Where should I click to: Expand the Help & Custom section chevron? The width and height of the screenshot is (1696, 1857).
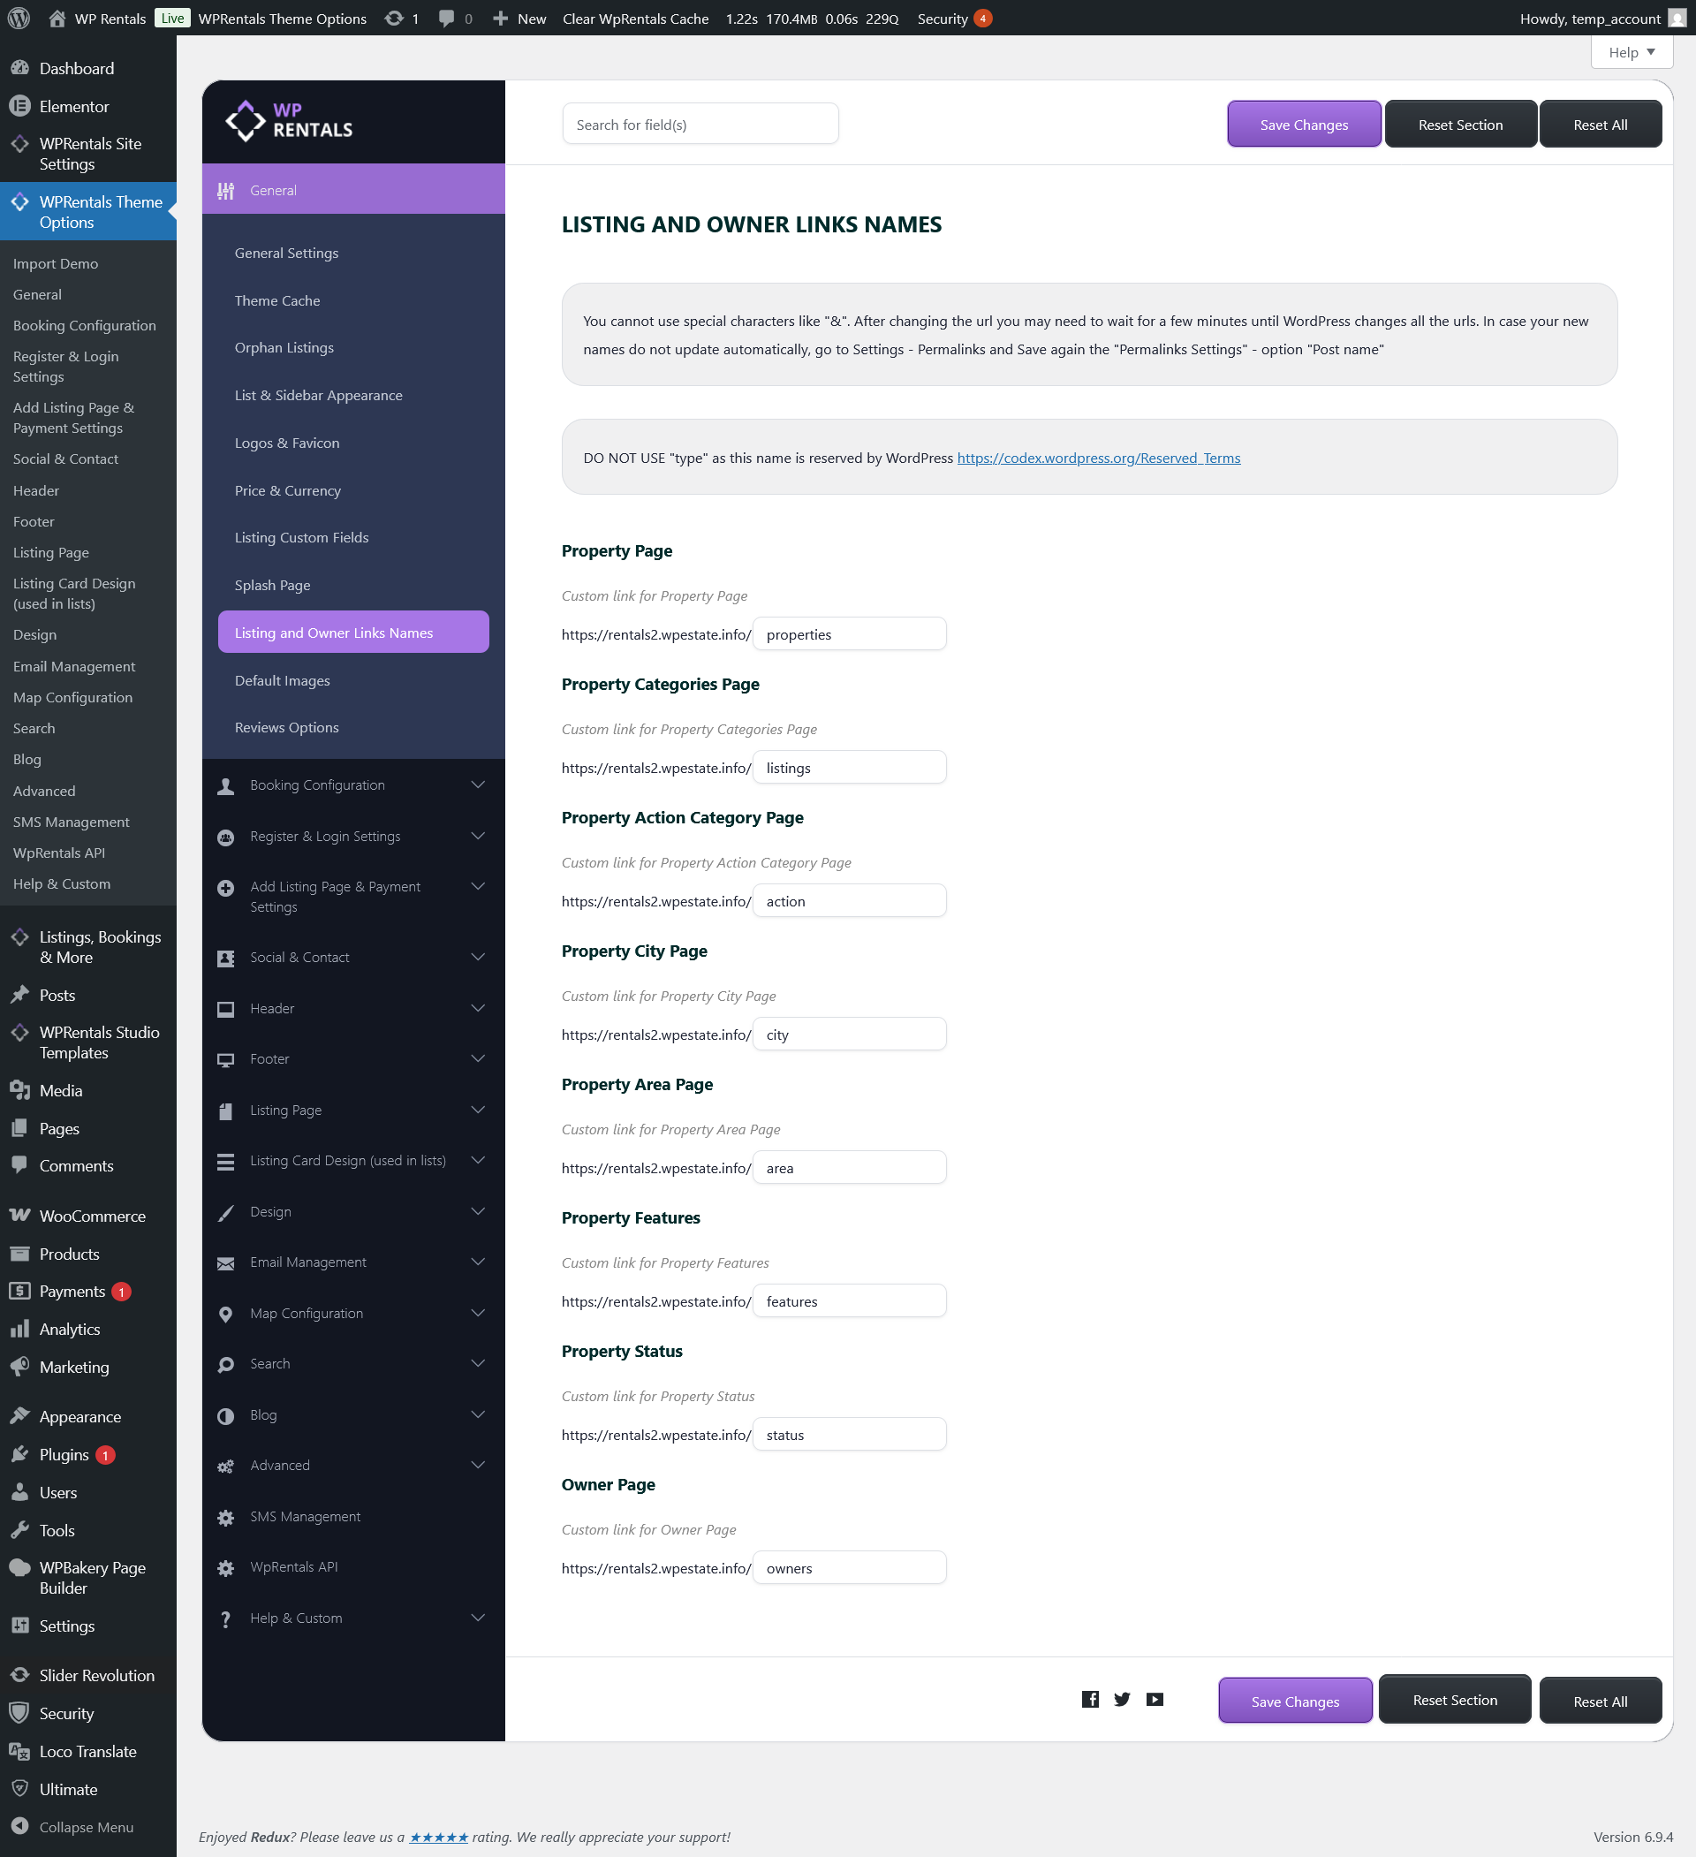[x=478, y=1618]
